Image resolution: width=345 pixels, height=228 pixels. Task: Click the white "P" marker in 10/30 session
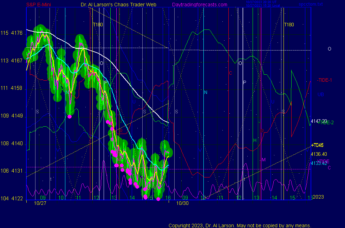pos(245,82)
